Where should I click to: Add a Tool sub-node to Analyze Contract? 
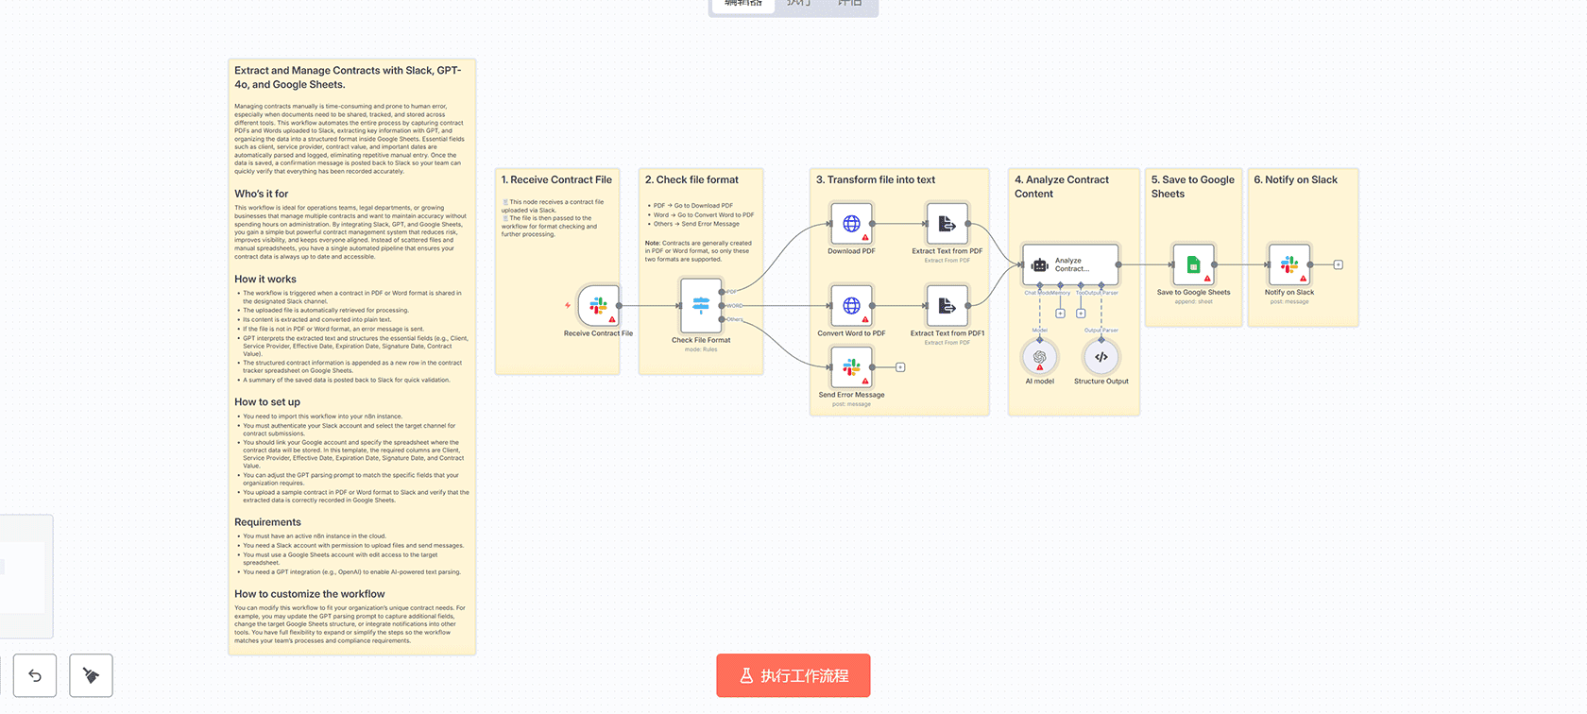point(1081,314)
